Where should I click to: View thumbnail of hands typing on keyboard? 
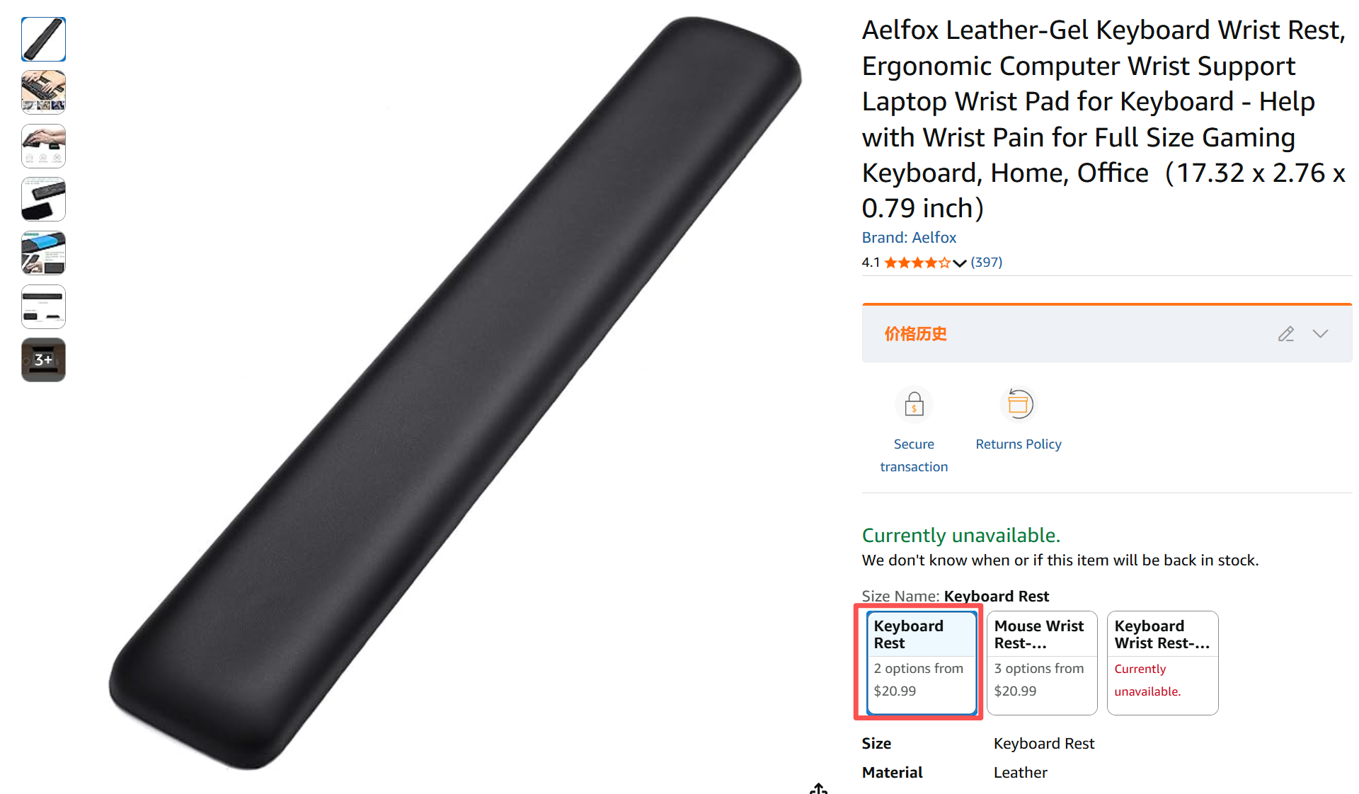click(44, 93)
